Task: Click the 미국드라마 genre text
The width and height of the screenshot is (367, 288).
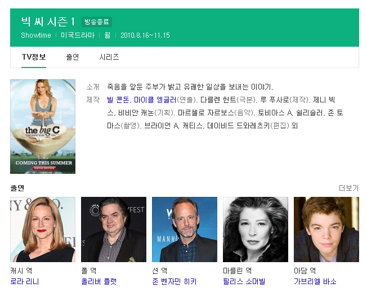Action: 78,35
